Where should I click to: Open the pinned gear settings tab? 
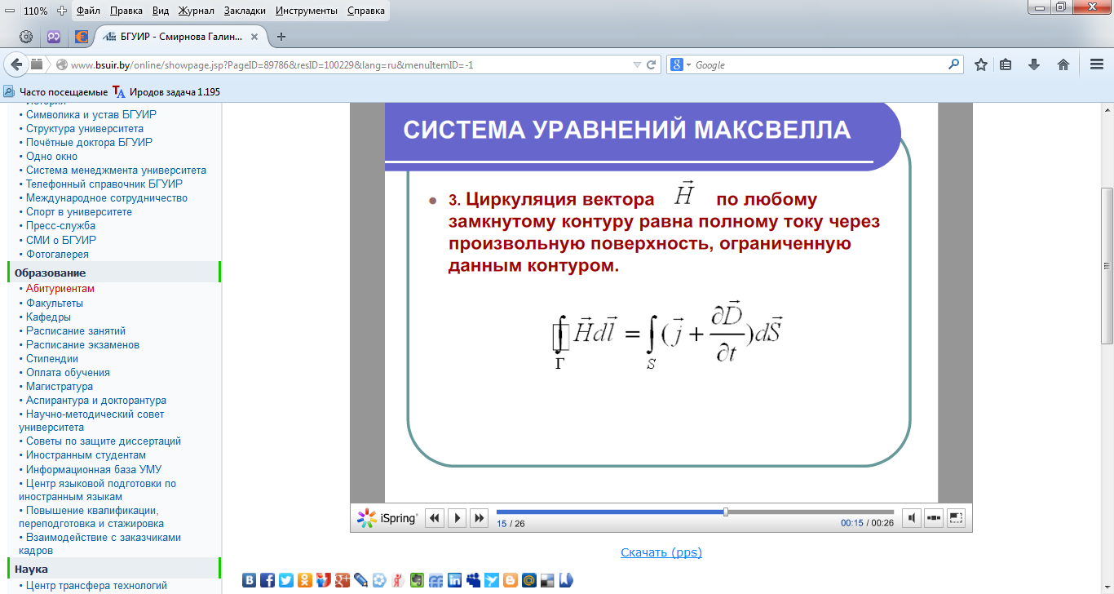[26, 37]
